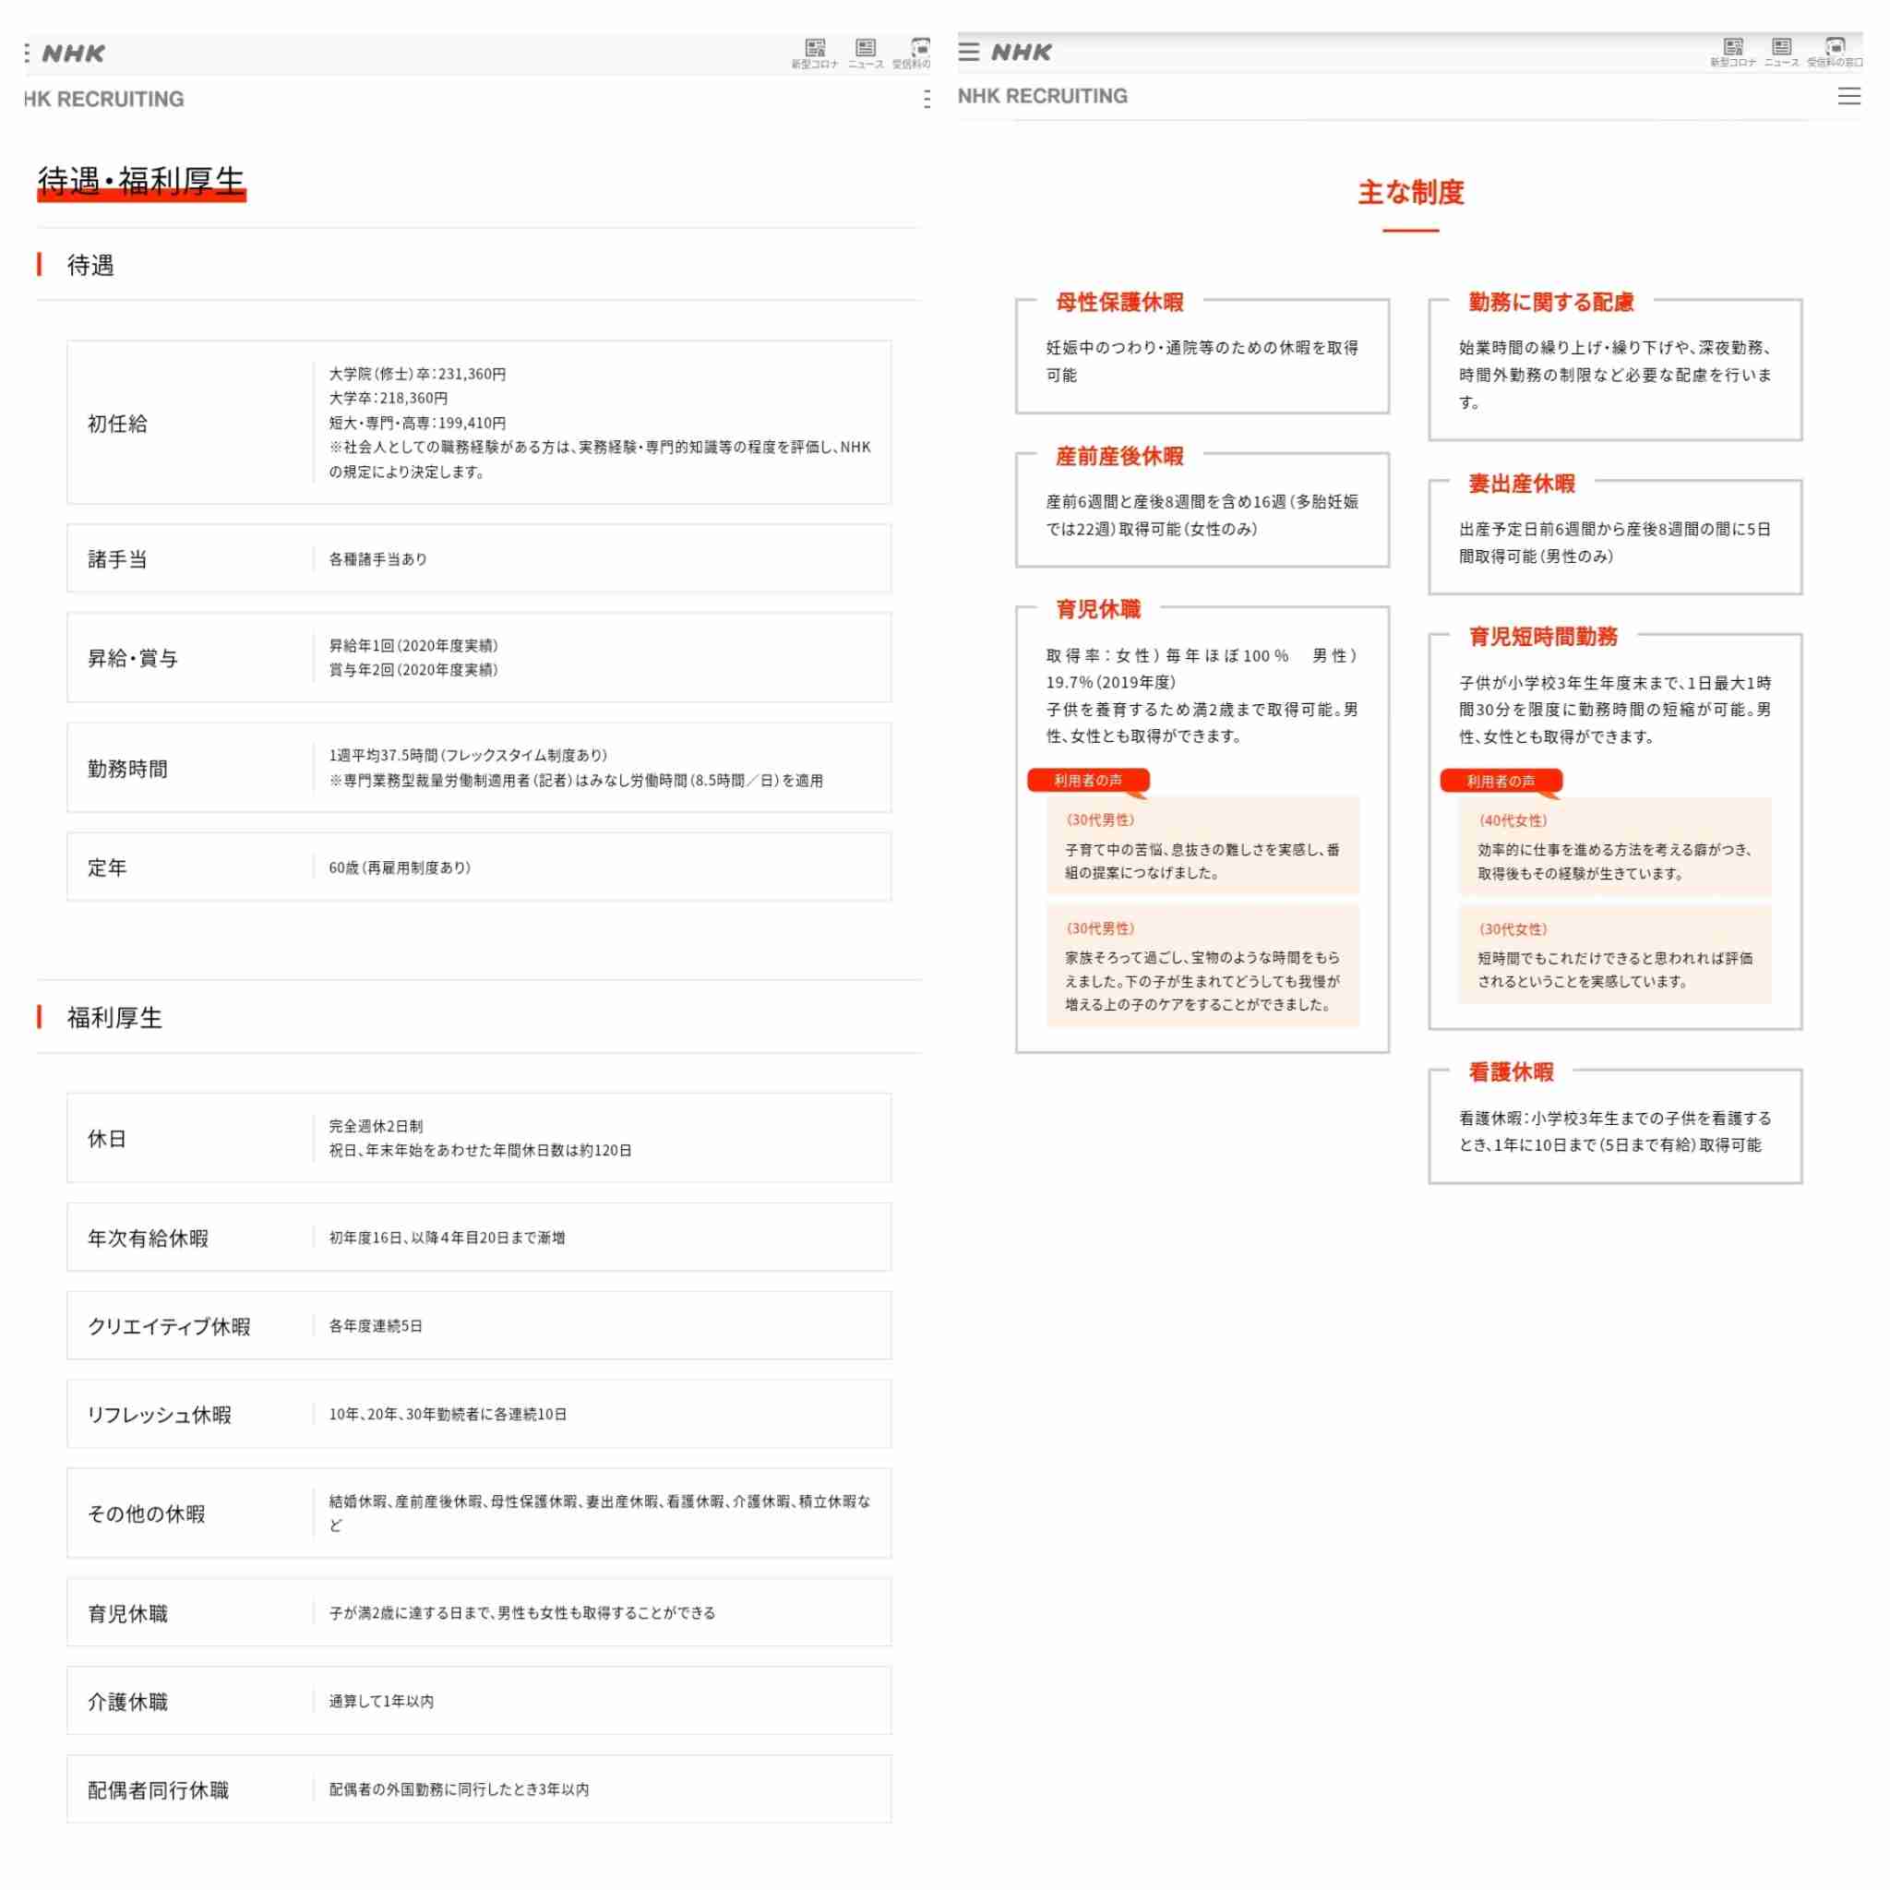This screenshot has height=1890, width=1890.
Task: Select the text 大学卒：218,360円
Action: 389,398
